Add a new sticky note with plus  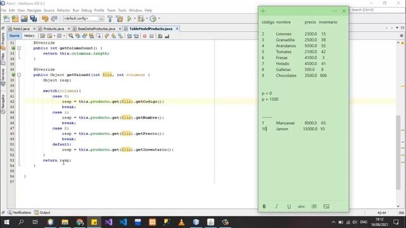(263, 11)
